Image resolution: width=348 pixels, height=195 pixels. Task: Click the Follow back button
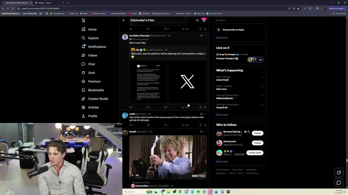tap(255, 153)
